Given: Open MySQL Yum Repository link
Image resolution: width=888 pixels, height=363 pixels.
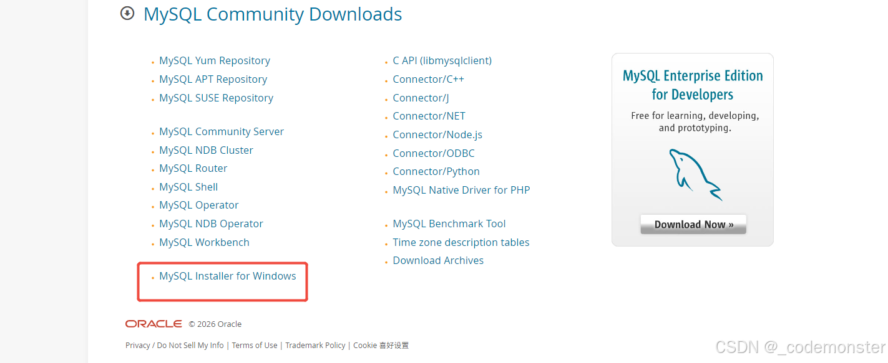Looking at the screenshot, I should 215,60.
